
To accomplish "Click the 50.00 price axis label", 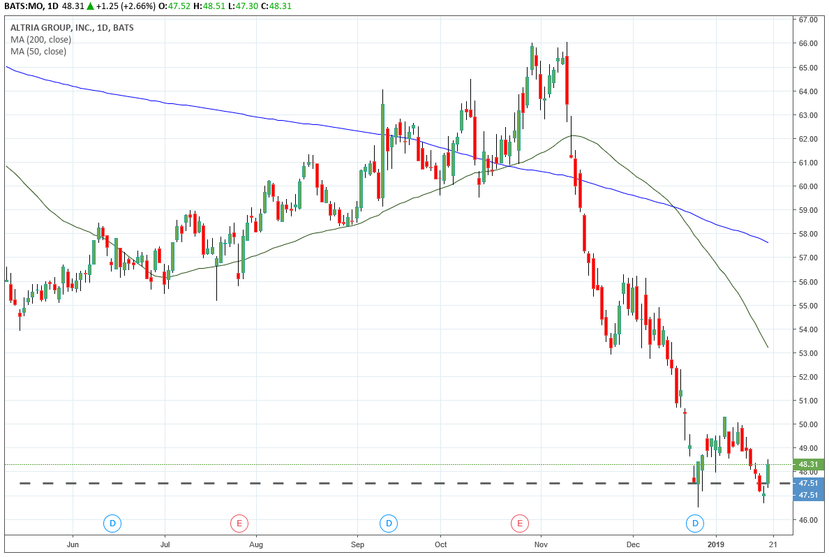I will (x=808, y=425).
